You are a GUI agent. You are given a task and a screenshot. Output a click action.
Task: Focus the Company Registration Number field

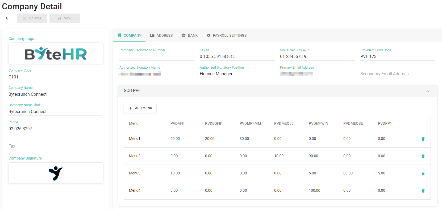(157, 57)
